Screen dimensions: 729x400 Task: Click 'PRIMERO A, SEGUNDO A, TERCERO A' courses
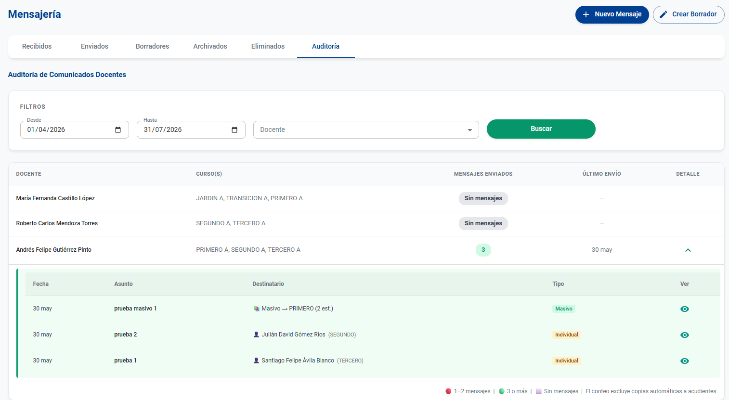tap(248, 250)
